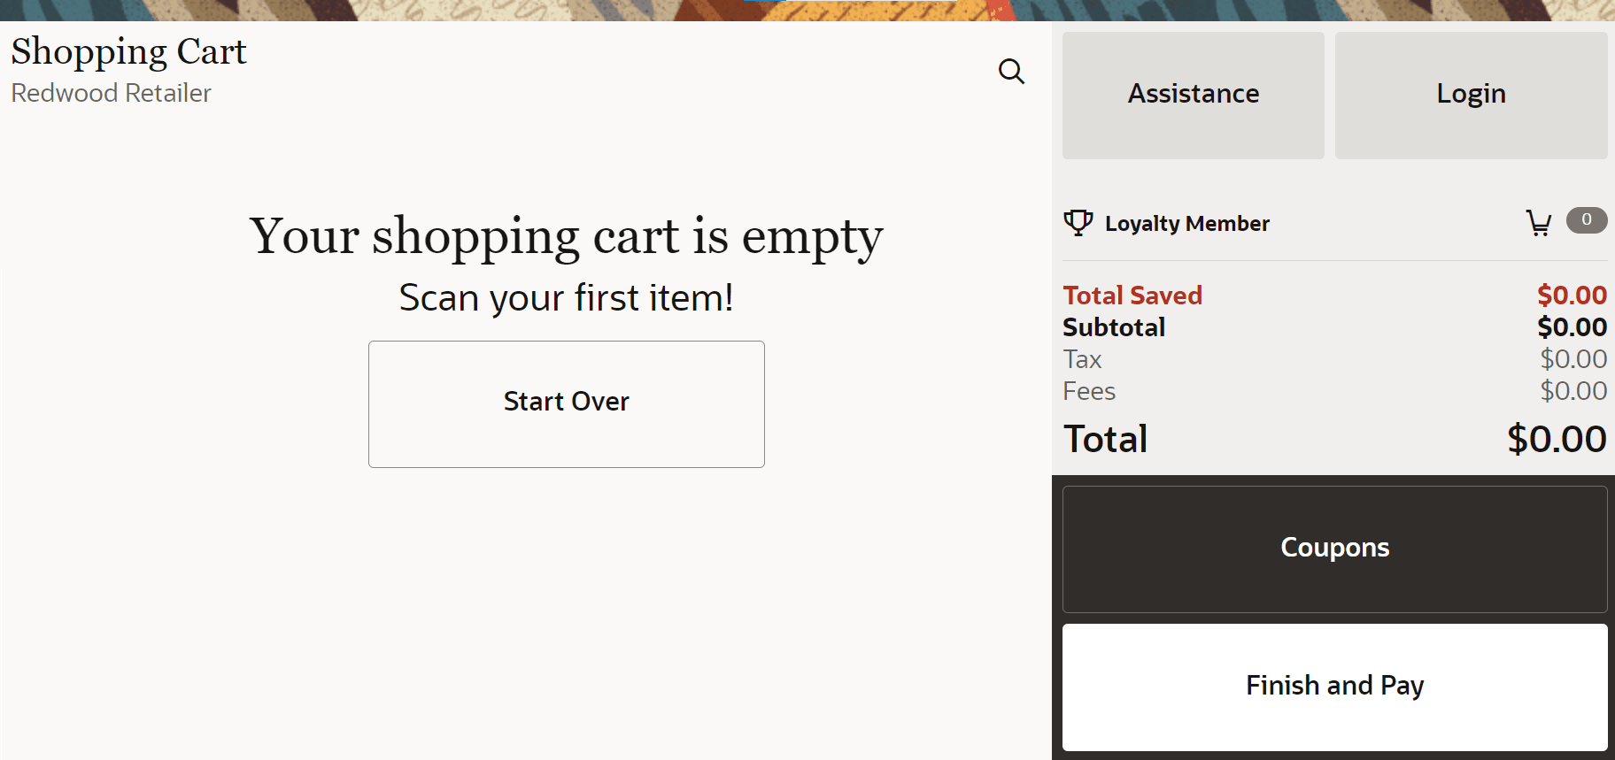Select Start Over to reset the cart
Image resolution: width=1615 pixels, height=760 pixels.
tap(566, 403)
